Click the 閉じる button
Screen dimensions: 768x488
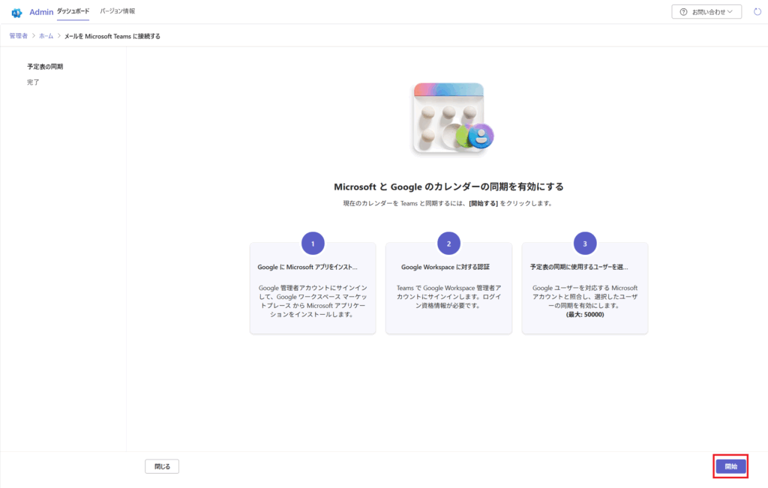point(162,466)
